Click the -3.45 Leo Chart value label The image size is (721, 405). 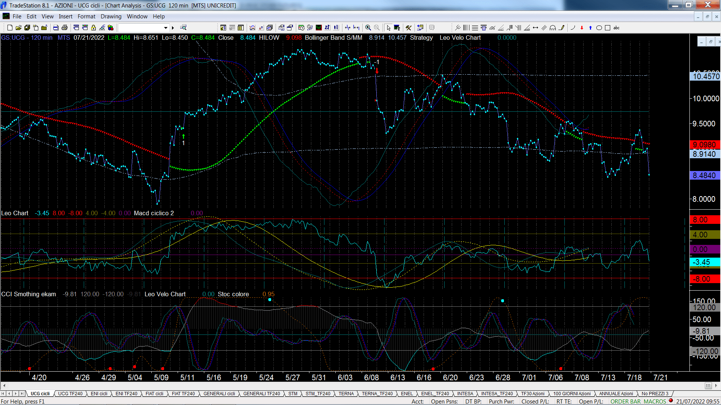pyautogui.click(x=704, y=262)
